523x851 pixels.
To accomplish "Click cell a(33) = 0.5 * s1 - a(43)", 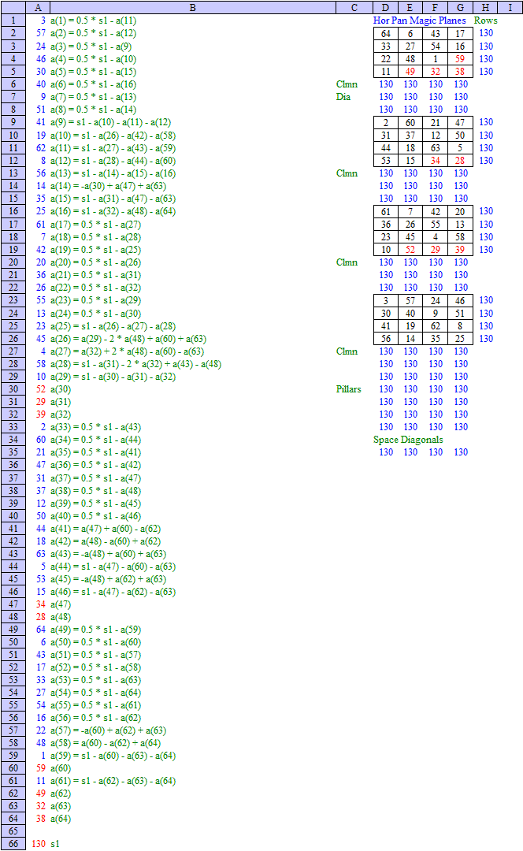I will [x=95, y=427].
